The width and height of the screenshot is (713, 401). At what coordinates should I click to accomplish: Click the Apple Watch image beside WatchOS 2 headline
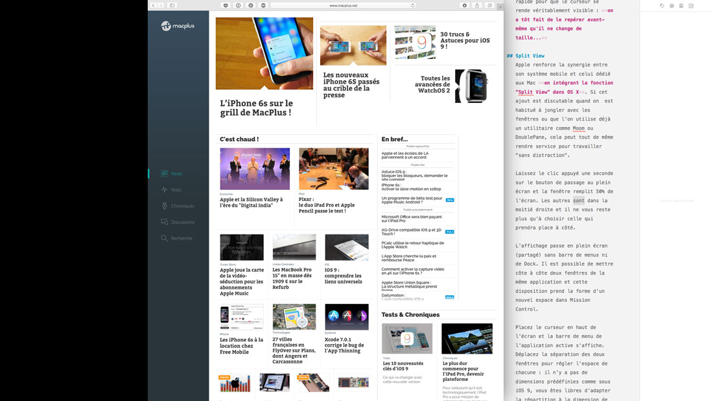(471, 86)
